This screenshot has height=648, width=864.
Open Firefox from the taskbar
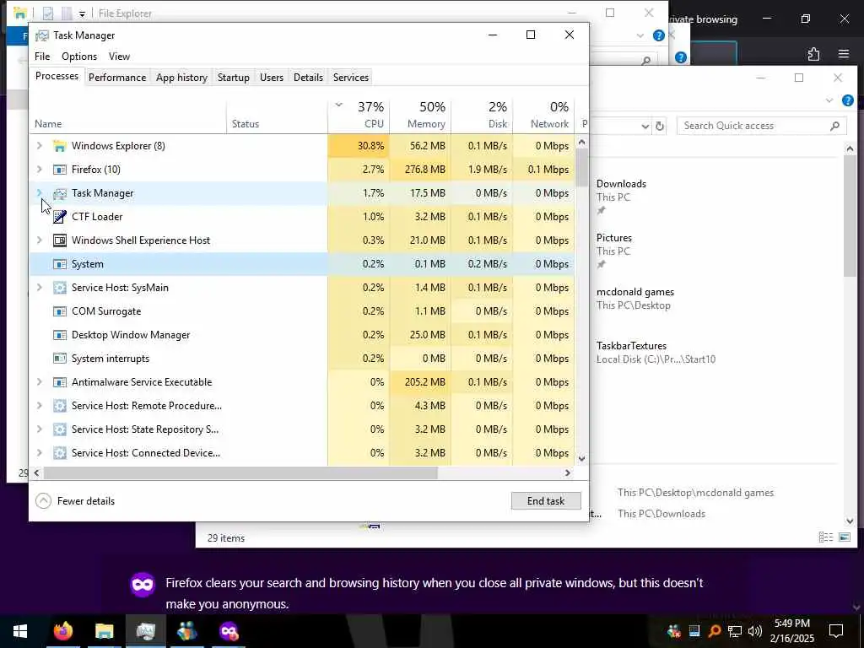tap(63, 631)
